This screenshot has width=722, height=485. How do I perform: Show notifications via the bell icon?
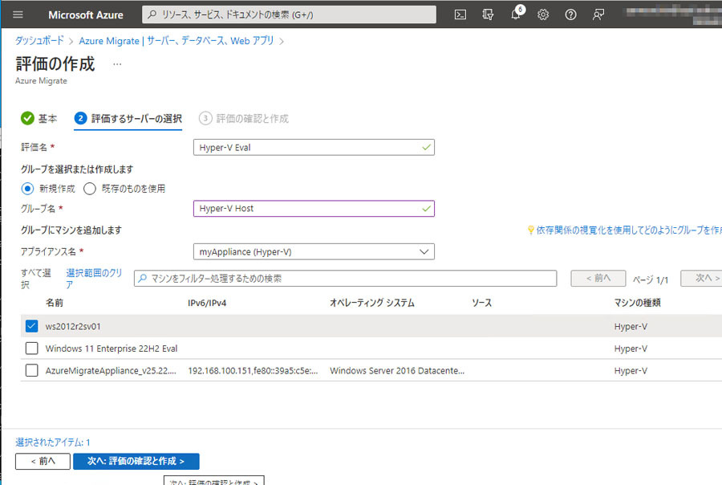tap(516, 14)
